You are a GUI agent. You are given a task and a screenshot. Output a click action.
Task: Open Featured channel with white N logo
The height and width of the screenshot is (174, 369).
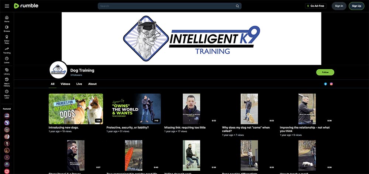point(7,122)
